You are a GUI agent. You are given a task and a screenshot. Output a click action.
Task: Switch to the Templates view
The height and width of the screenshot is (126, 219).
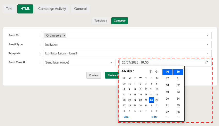pyautogui.click(x=100, y=21)
